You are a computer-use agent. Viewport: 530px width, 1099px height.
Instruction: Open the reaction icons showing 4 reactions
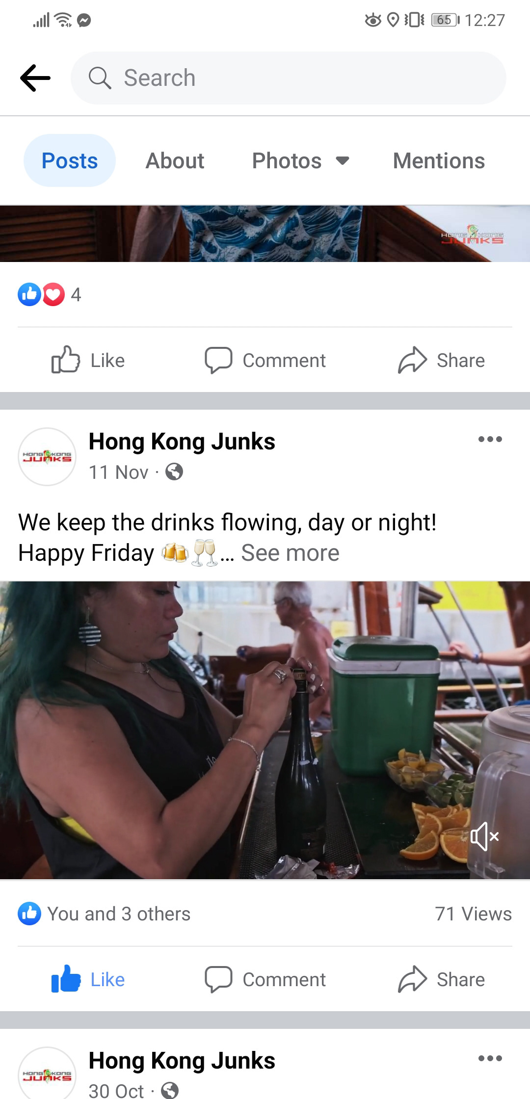[49, 294]
